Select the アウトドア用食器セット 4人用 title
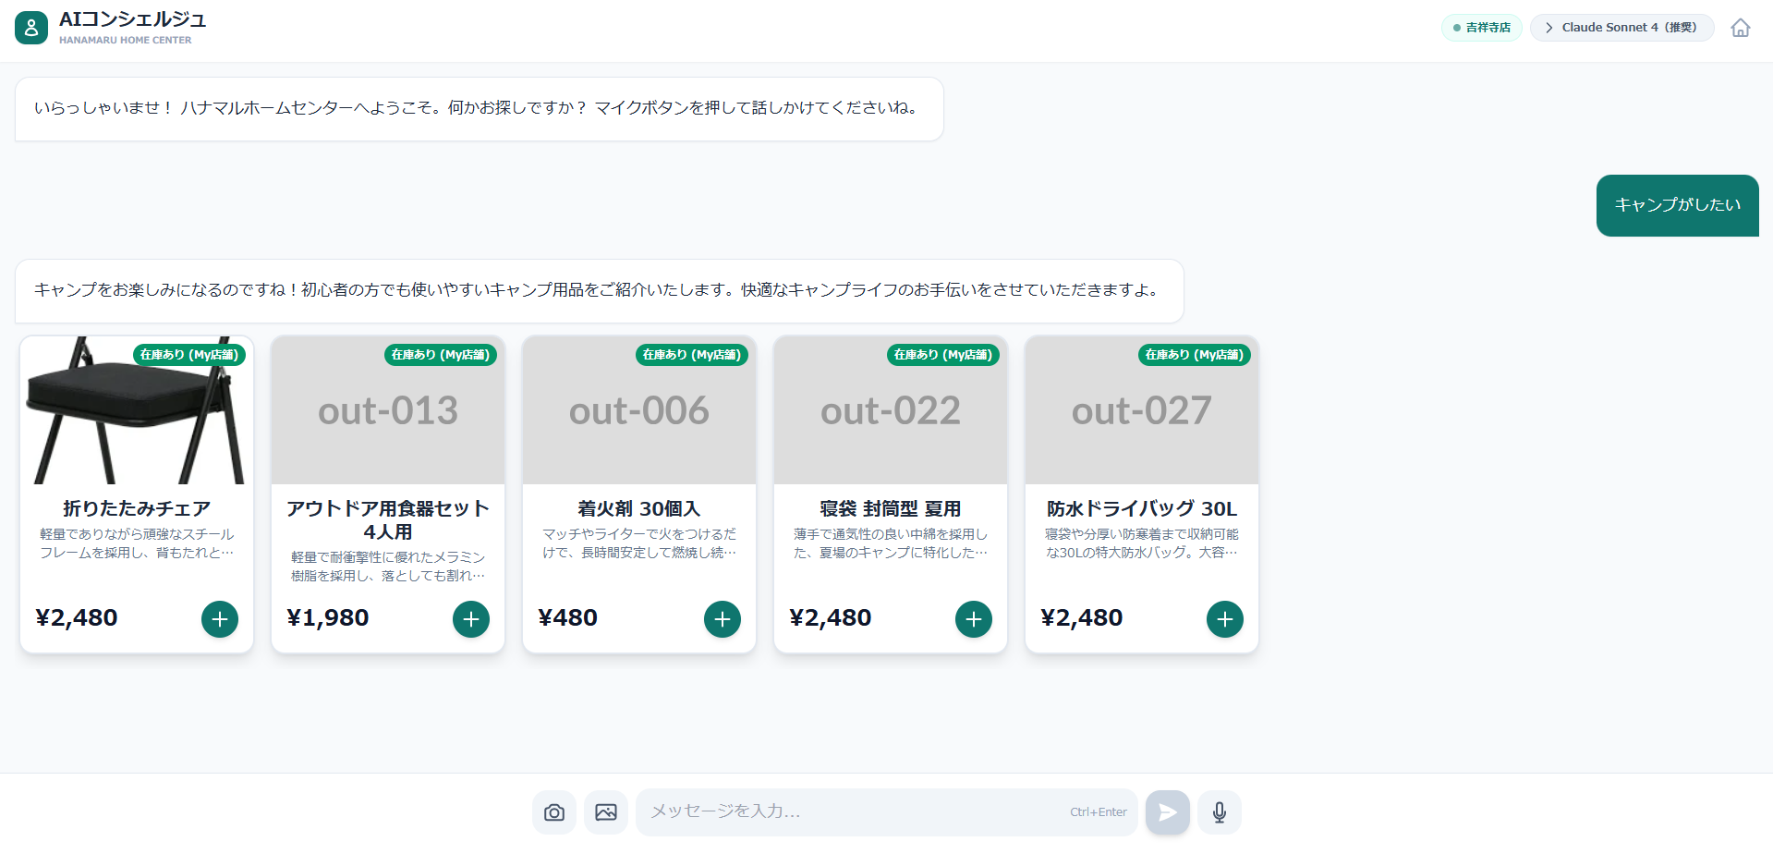Image resolution: width=1773 pixels, height=866 pixels. tap(388, 520)
